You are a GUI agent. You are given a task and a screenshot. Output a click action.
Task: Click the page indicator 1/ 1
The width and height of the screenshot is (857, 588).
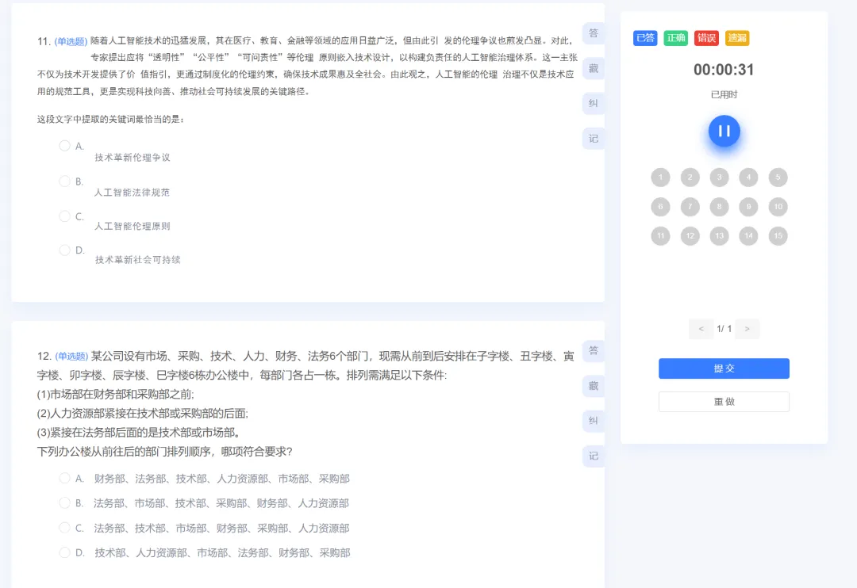tap(724, 329)
